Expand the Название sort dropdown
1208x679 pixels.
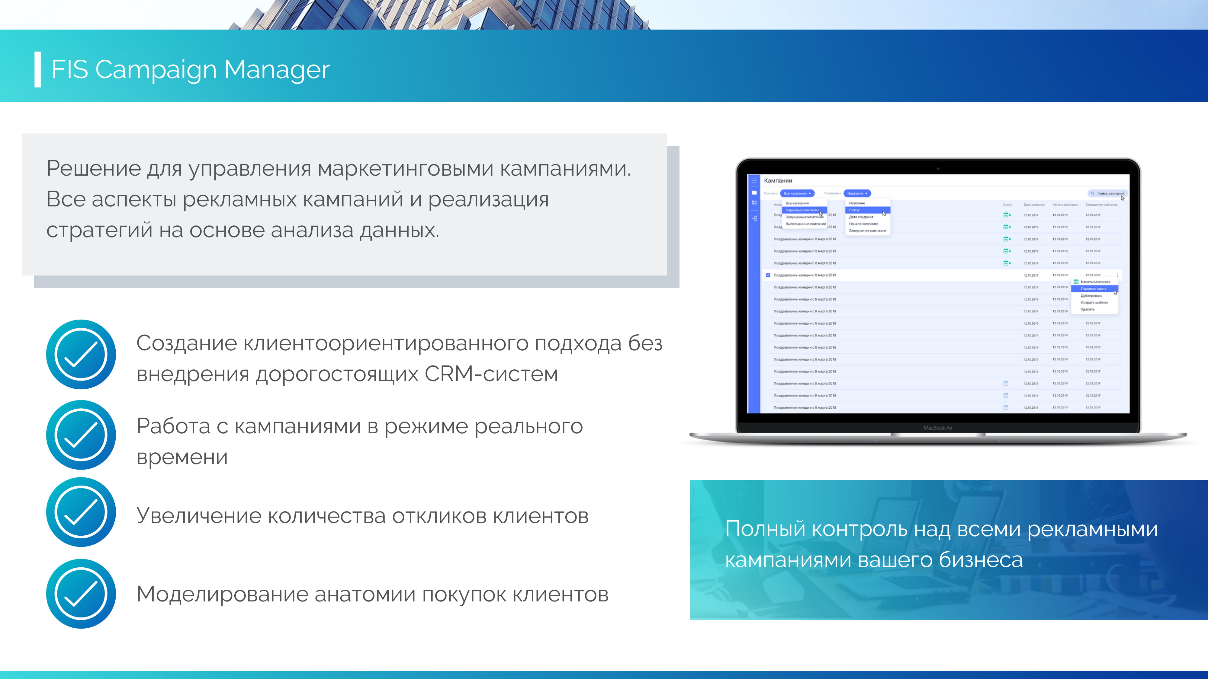(858, 193)
